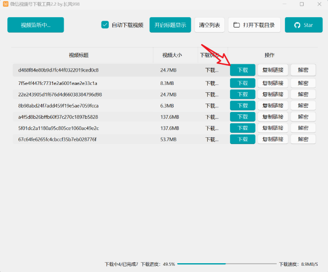Clear the list with 清空列表
Image resolution: width=328 pixels, height=272 pixels.
(x=209, y=25)
